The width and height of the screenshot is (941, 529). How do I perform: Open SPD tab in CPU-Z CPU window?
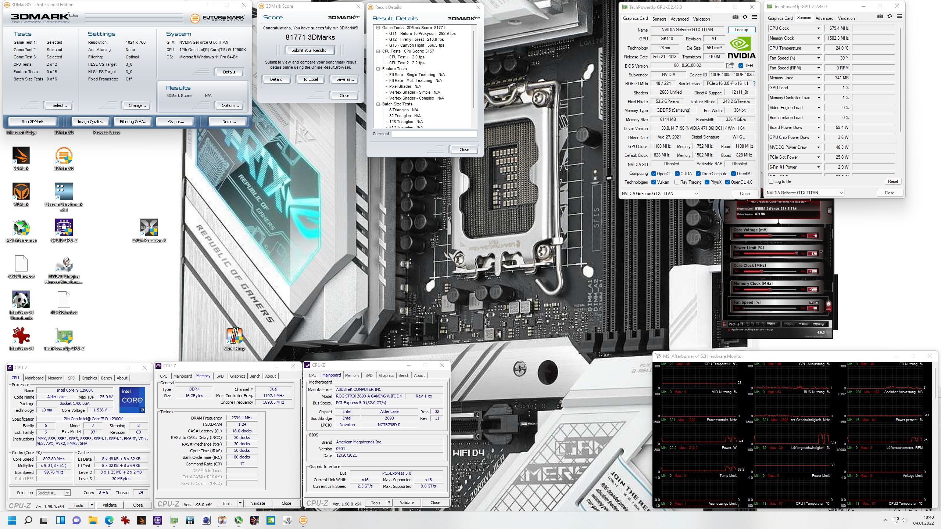pyautogui.click(x=72, y=378)
